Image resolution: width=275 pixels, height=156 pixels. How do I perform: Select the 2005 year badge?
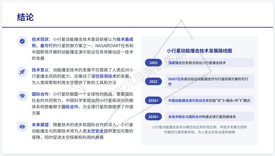click(x=153, y=63)
